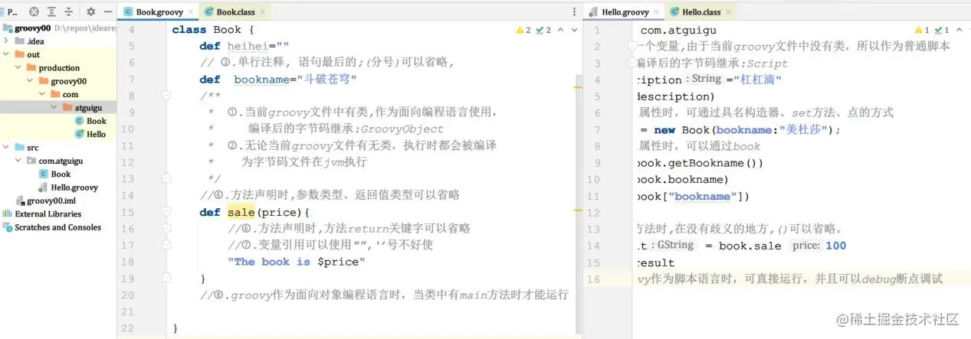Click the src folder icon
Viewport: 971px width, 339px height.
pyautogui.click(x=19, y=148)
